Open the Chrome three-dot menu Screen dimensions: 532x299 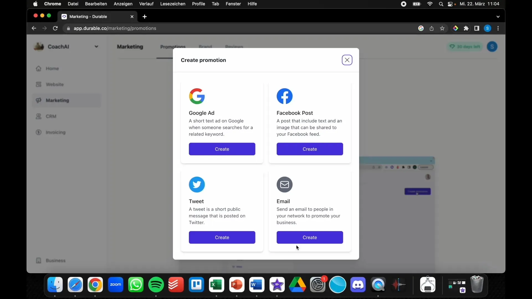[498, 28]
